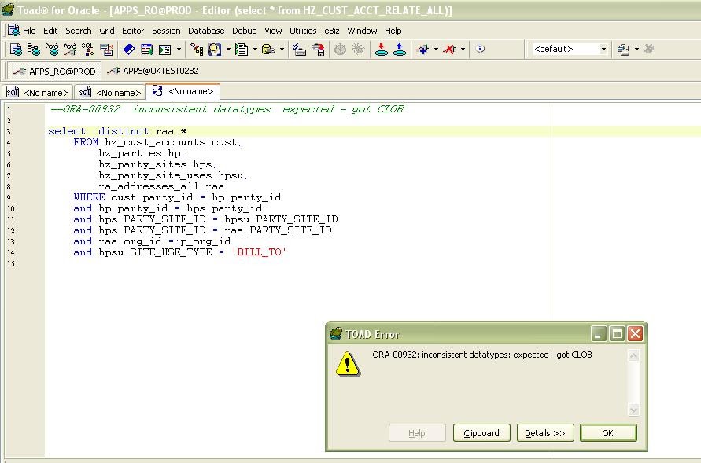Click the Clipboard button in error dialog

click(481, 433)
